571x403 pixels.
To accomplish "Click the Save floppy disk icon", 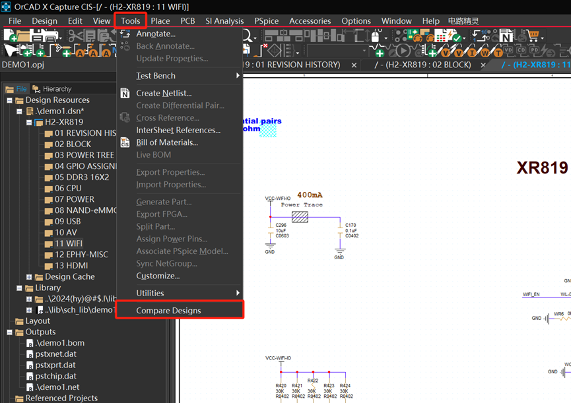I will coord(36,36).
